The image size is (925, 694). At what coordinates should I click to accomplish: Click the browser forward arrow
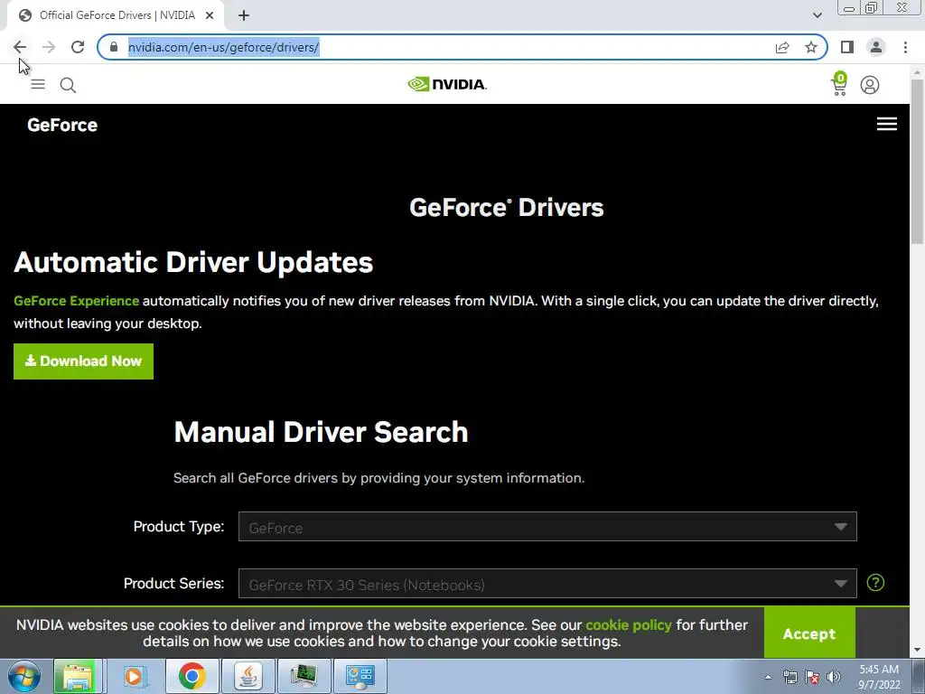pos(49,47)
